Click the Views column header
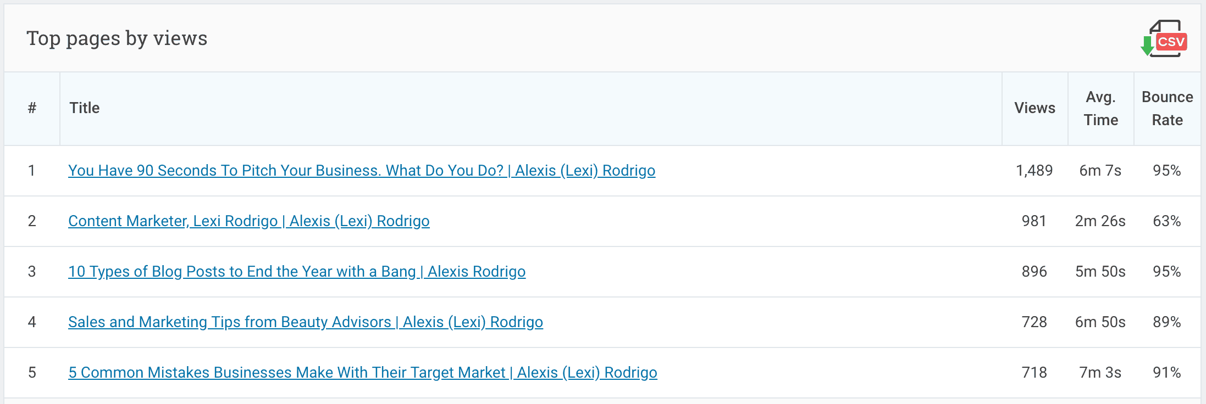 point(1034,108)
